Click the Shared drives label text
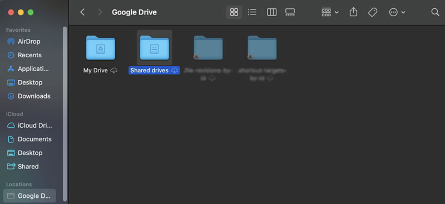Screen dimensions: 445x204 coord(149,71)
